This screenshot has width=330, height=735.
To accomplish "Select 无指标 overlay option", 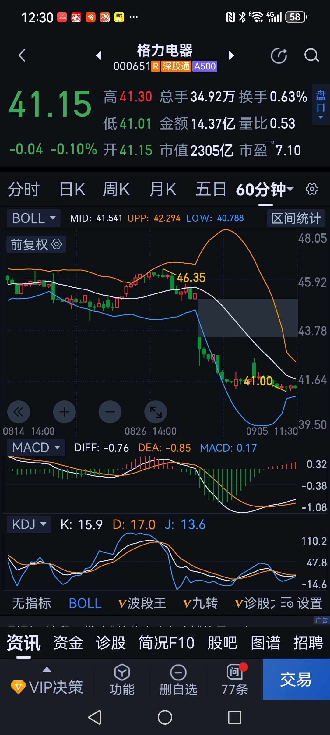I will click(x=32, y=603).
